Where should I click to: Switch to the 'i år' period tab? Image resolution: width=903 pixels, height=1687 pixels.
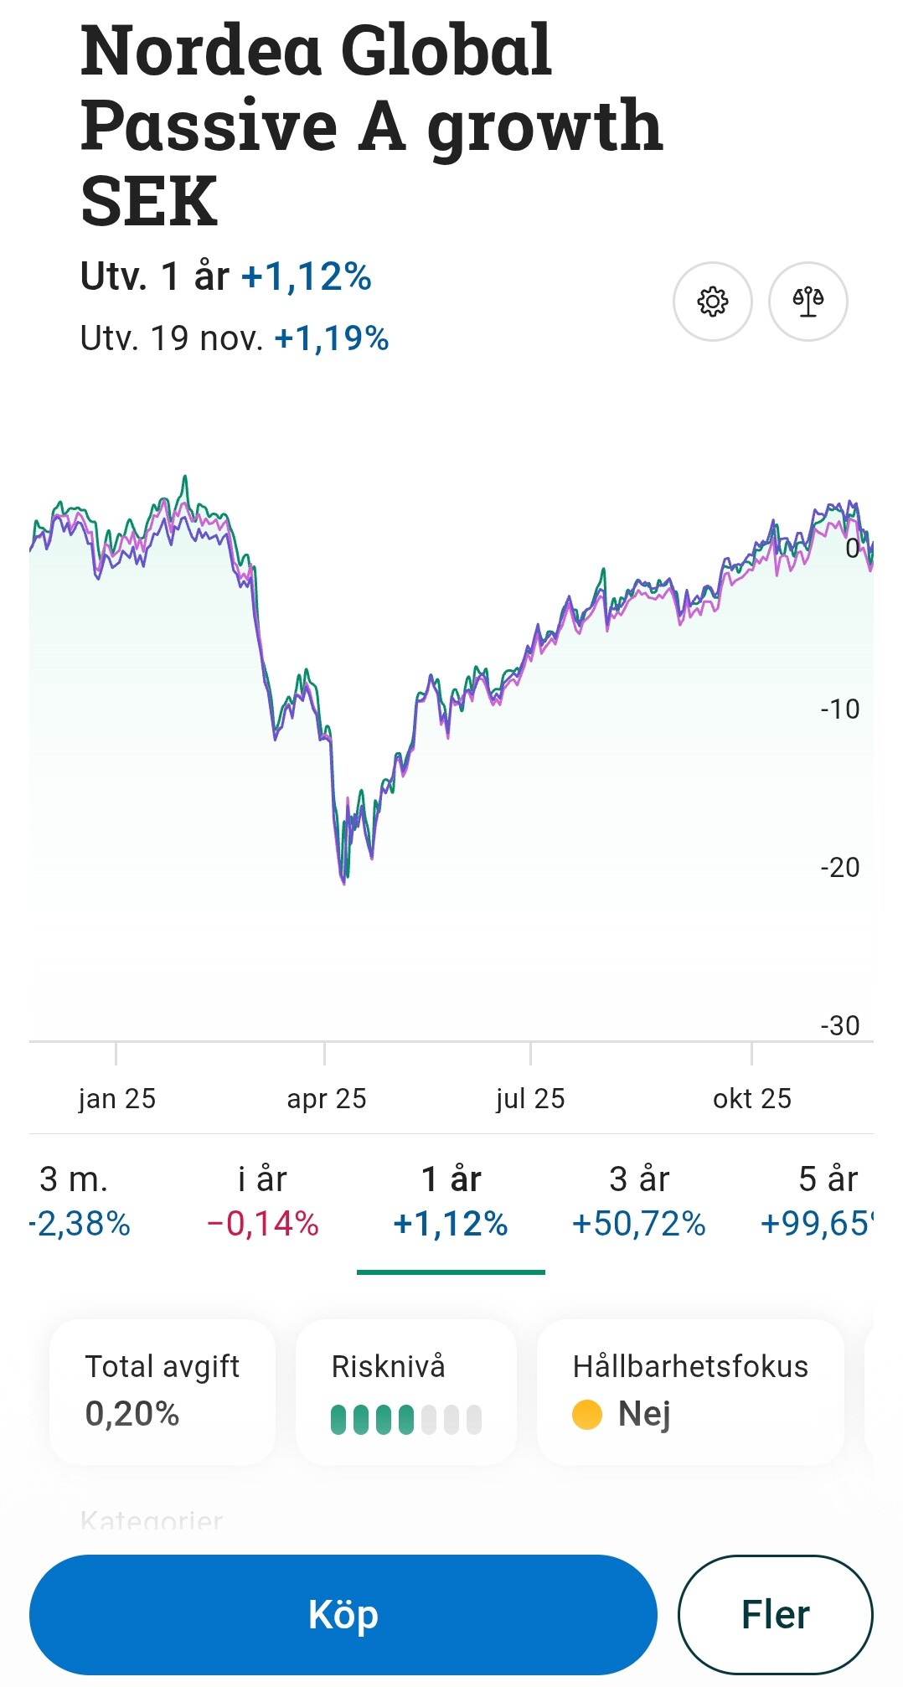tap(263, 1201)
